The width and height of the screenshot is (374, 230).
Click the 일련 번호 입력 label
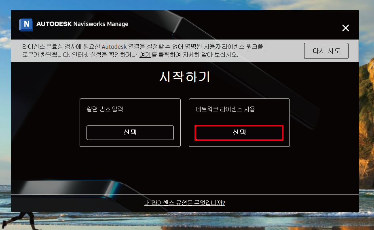[105, 109]
